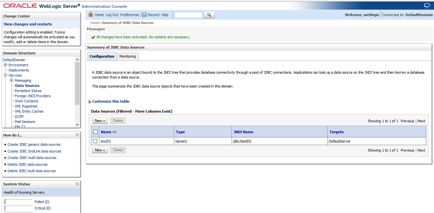This screenshot has width=434, height=213.
Task: Click Record text link in toolbar
Action: point(154,15)
